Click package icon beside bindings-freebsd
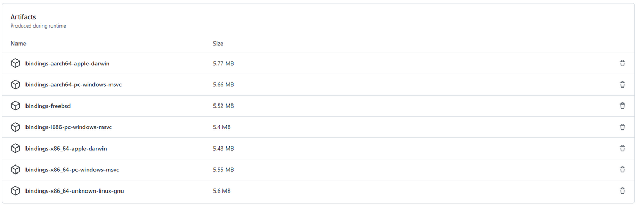This screenshot has width=637, height=208. pos(15,106)
